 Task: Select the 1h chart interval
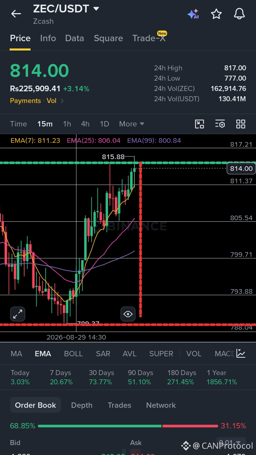(x=67, y=124)
